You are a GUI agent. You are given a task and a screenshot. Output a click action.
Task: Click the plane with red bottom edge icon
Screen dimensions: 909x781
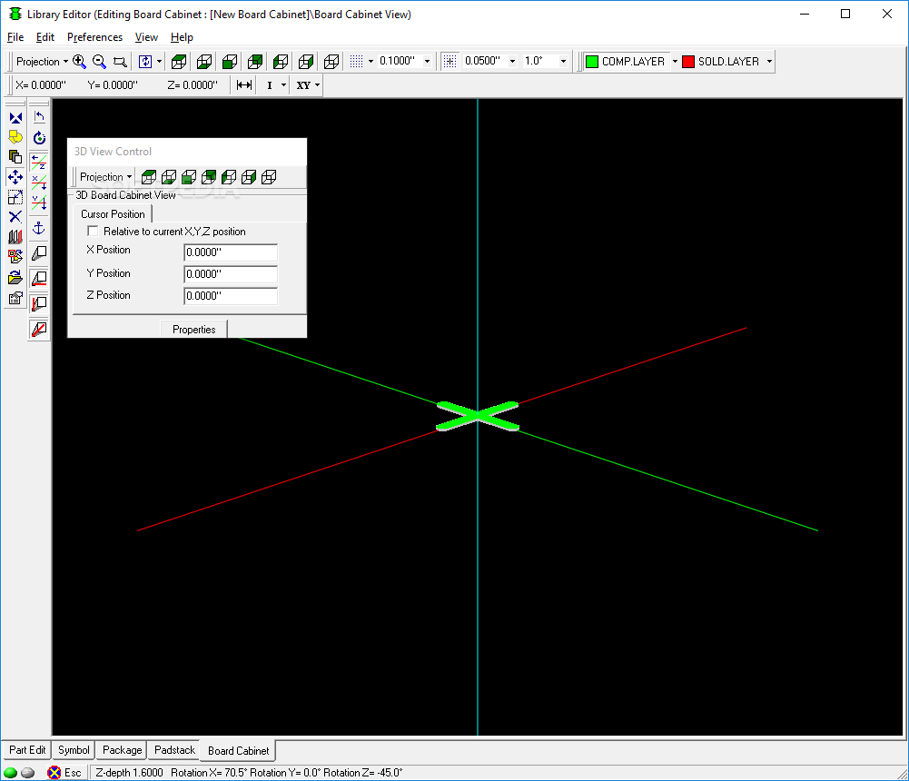click(39, 278)
